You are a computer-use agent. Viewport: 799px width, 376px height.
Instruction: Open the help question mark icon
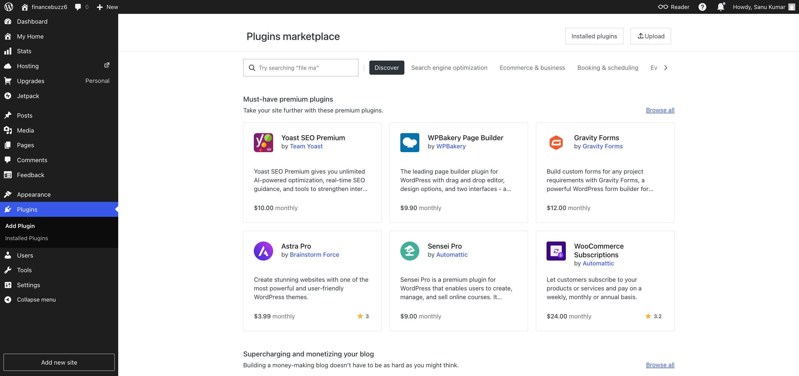(x=702, y=7)
